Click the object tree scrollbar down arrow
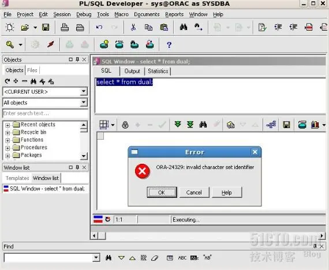The image size is (329, 270). tap(84, 156)
